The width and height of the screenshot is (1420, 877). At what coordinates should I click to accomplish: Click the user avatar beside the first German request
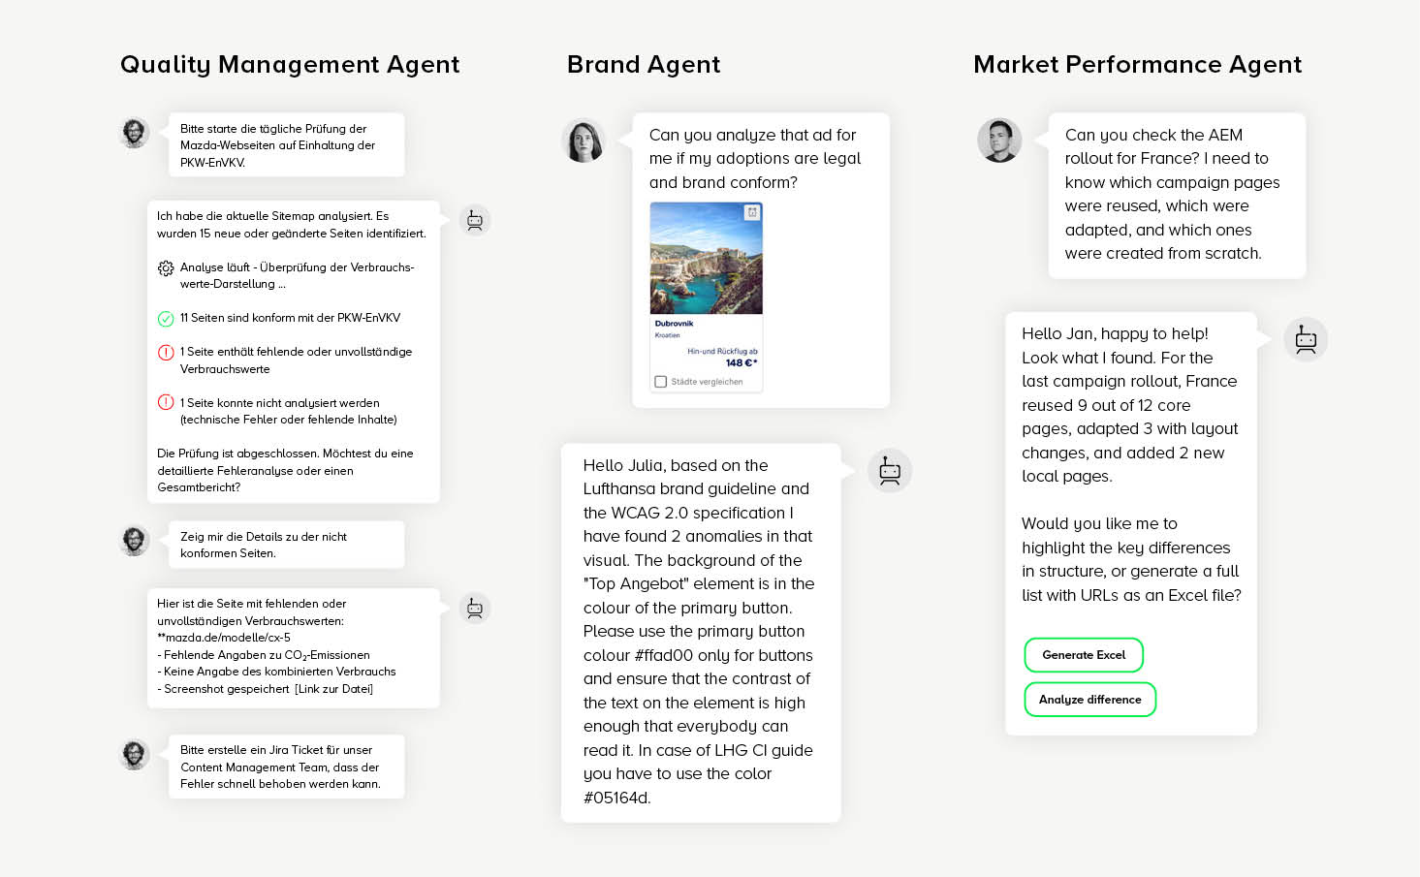(135, 133)
